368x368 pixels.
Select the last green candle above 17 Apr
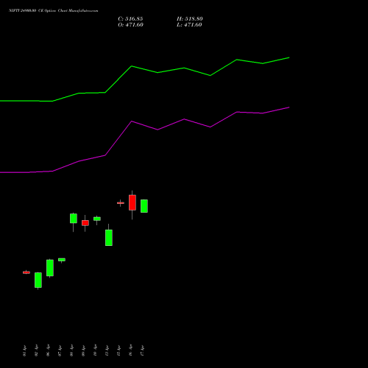tap(144, 206)
